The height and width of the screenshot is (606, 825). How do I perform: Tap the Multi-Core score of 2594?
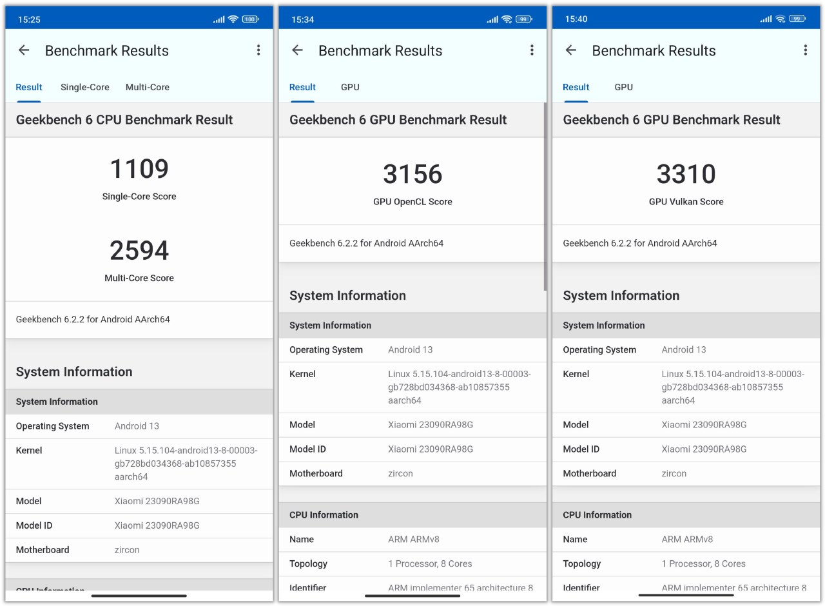point(139,250)
